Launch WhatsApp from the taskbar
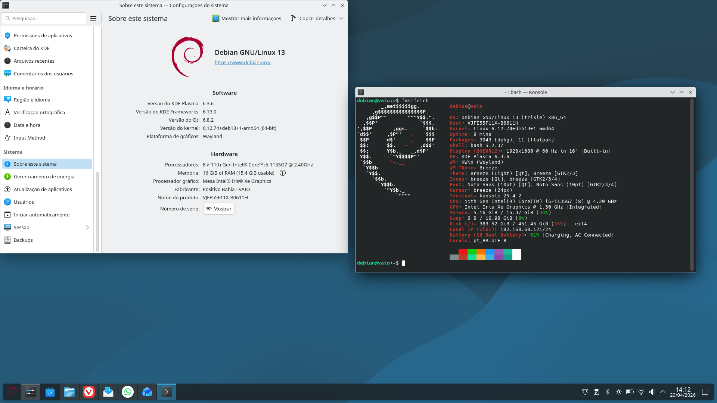 click(128, 392)
